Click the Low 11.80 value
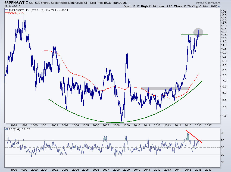231x172 pixels. click(165, 6)
